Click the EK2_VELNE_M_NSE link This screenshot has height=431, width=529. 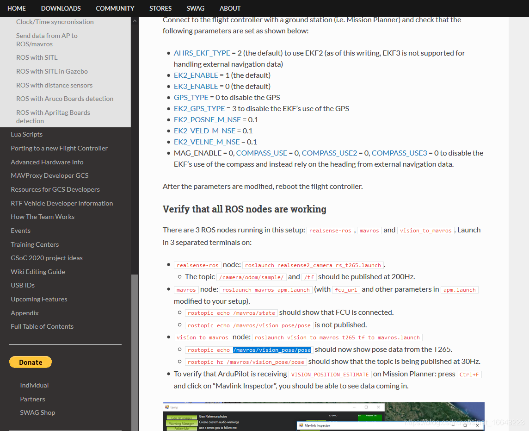[x=207, y=142]
